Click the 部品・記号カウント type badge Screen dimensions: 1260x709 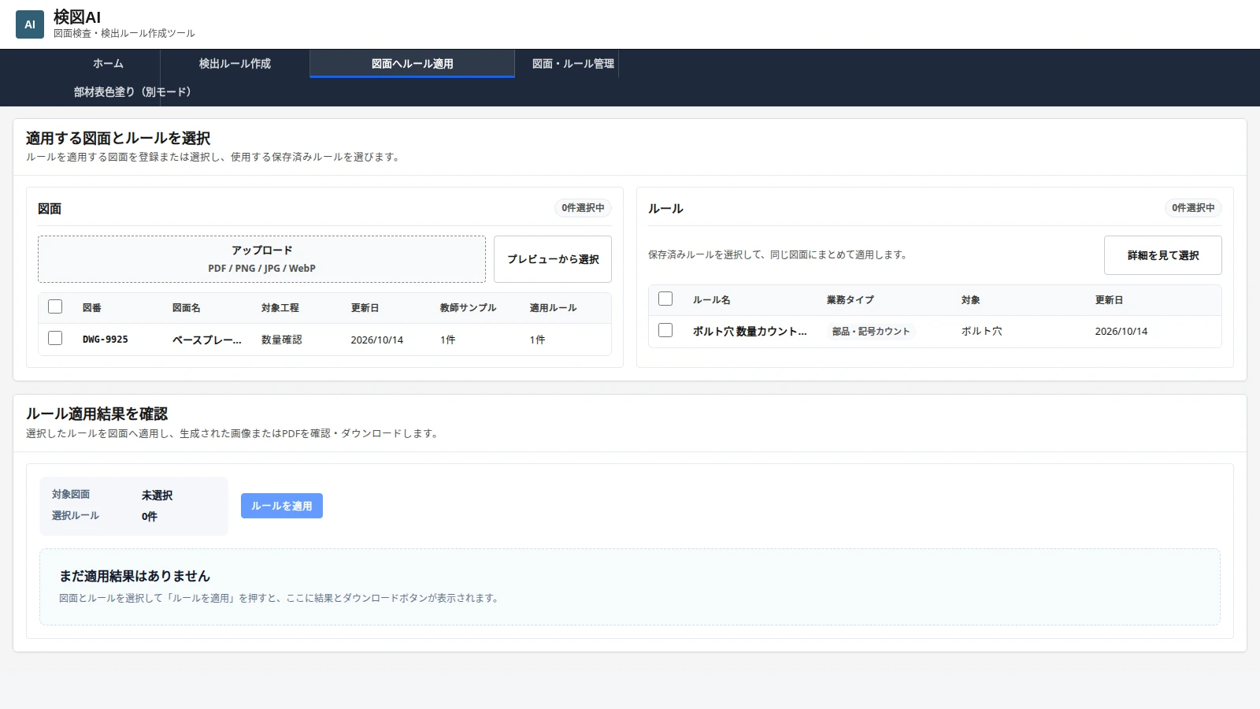click(871, 332)
